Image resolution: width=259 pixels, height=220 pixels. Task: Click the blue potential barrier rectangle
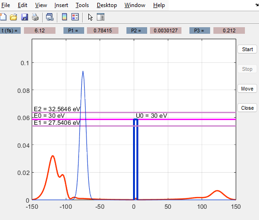136,159
